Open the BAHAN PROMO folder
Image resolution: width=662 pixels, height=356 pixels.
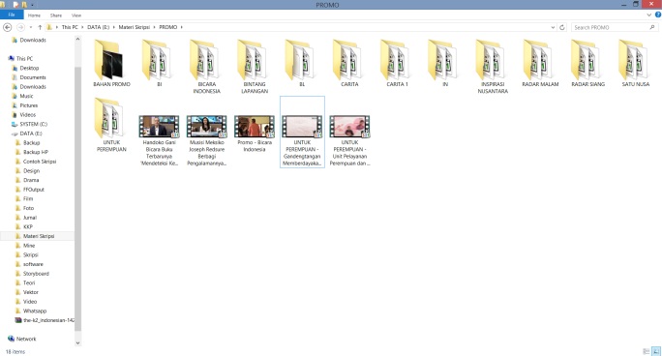111,63
